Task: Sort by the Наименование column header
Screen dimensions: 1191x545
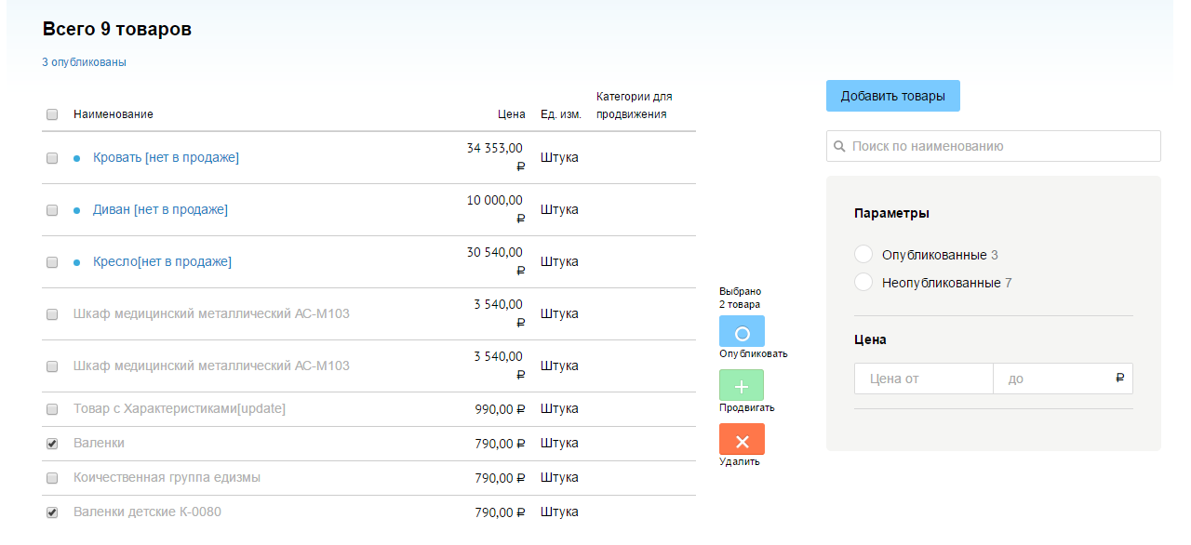Action: pos(114,114)
